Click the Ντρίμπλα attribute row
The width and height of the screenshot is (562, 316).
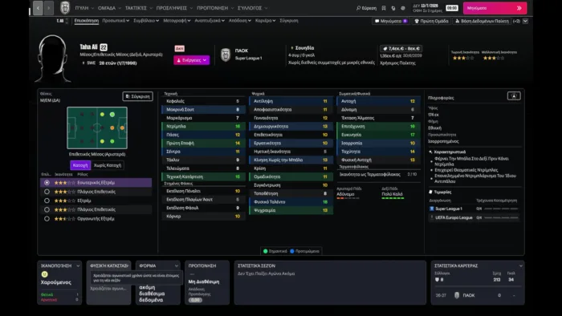[x=204, y=127]
